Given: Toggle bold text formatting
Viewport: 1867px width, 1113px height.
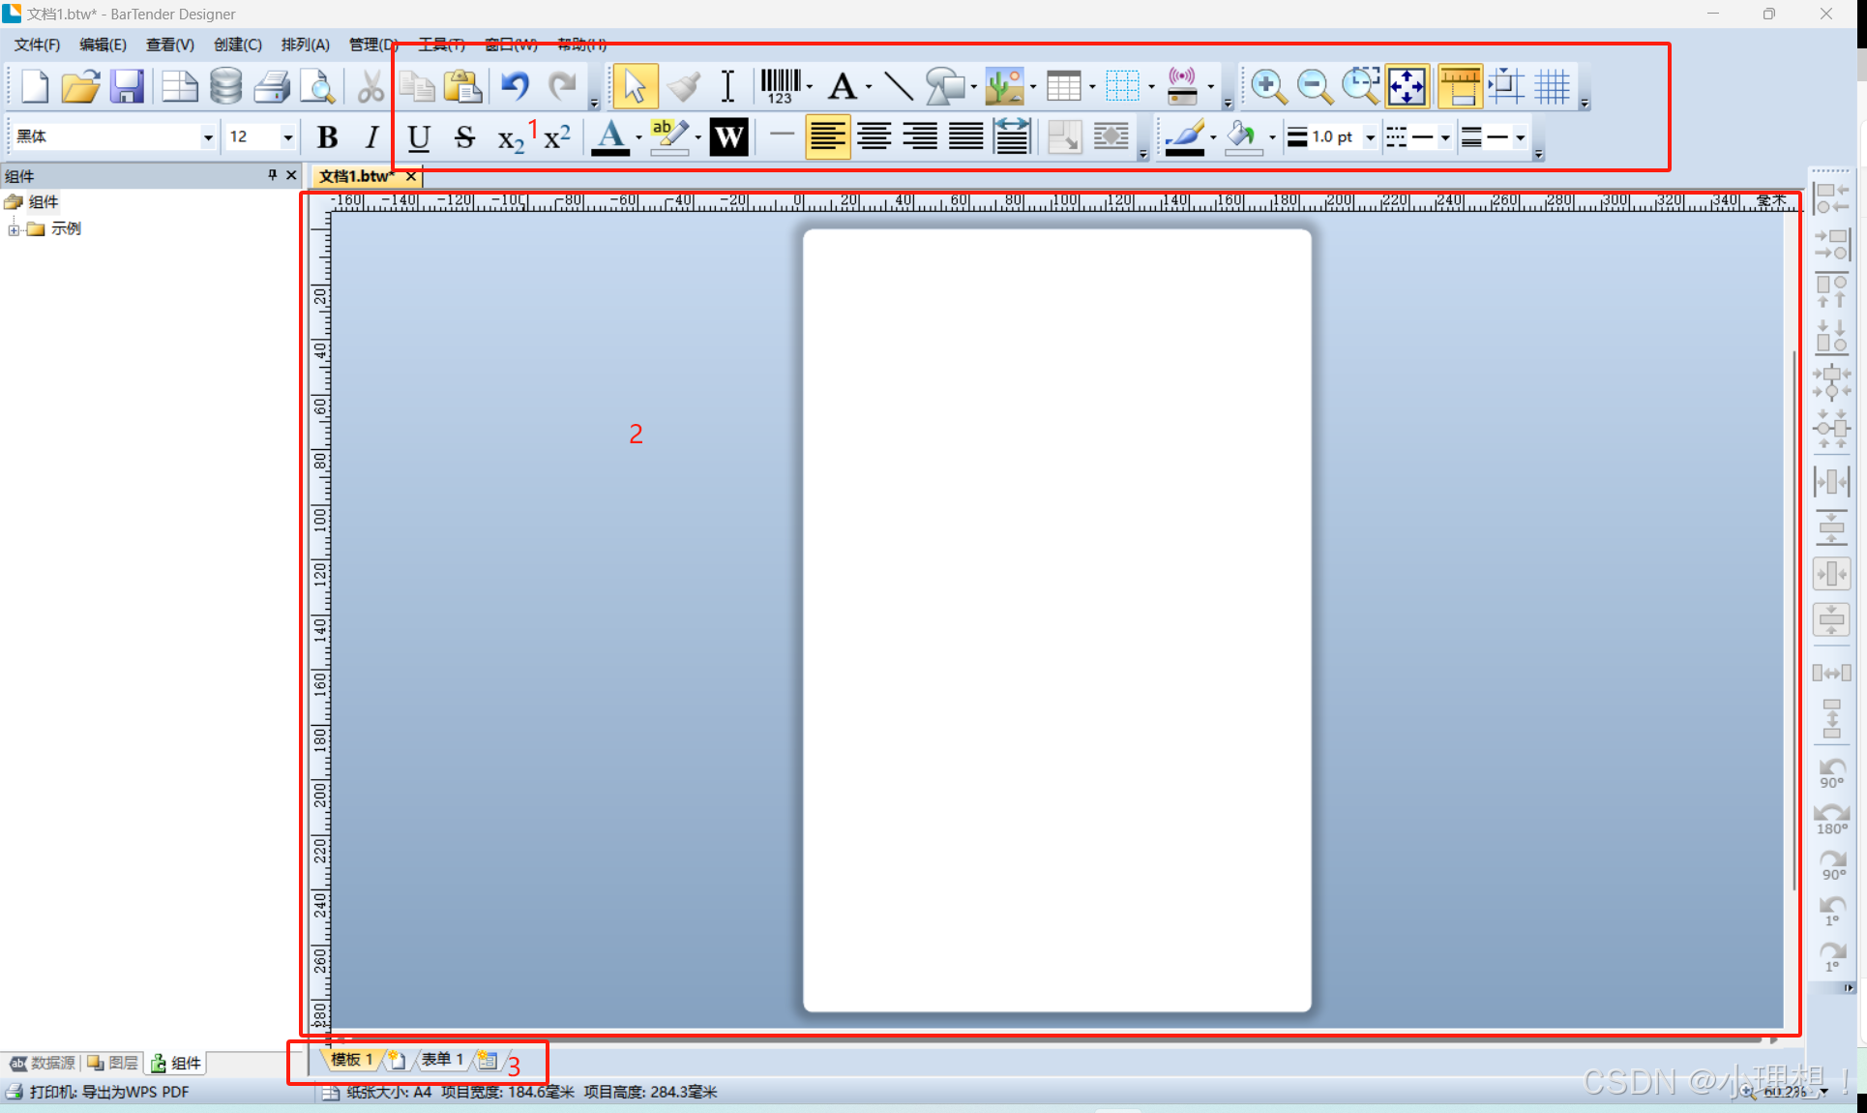Looking at the screenshot, I should pyautogui.click(x=327, y=137).
